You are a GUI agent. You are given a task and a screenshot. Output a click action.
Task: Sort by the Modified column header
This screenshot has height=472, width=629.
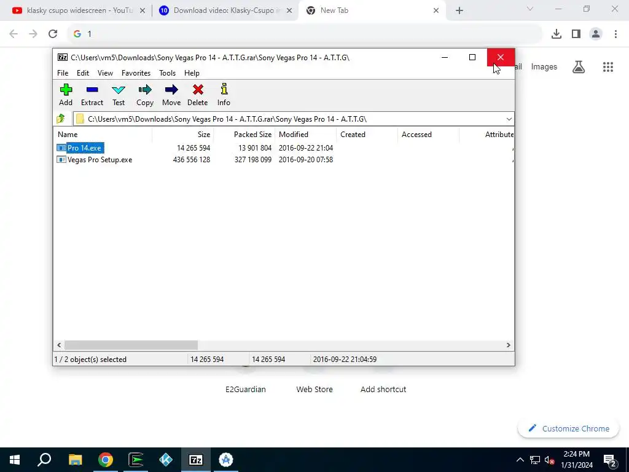coord(305,135)
